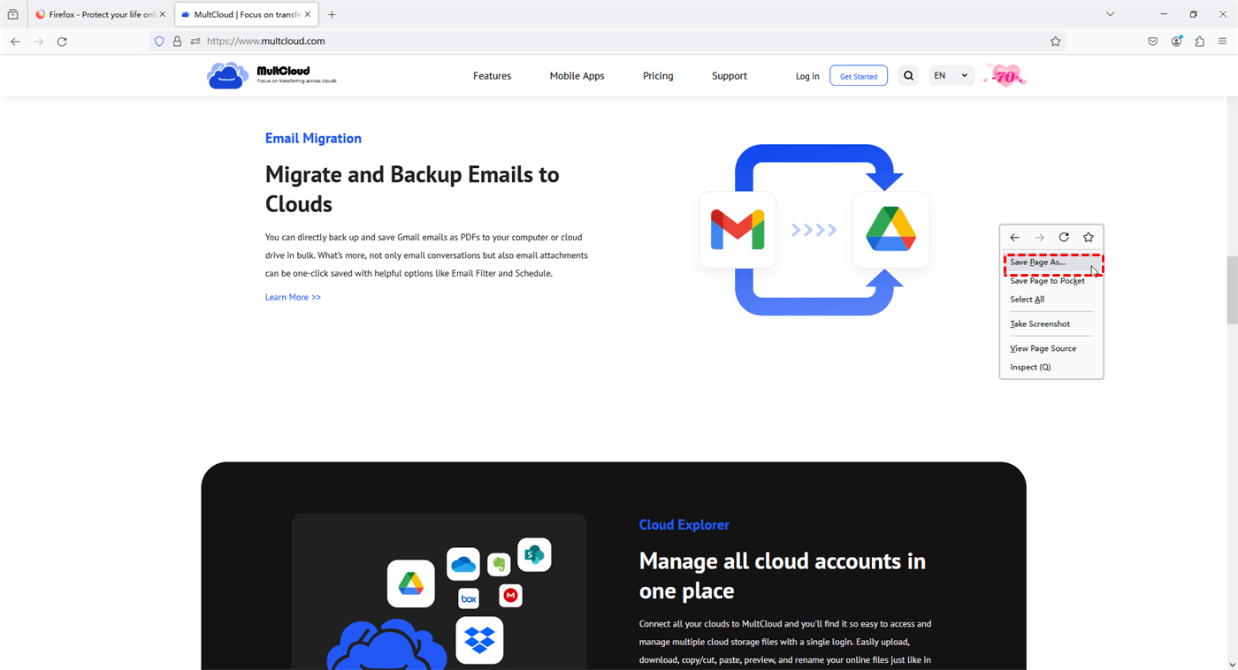Click the OneDrive cloud icon
1238x670 pixels.
pyautogui.click(x=463, y=564)
